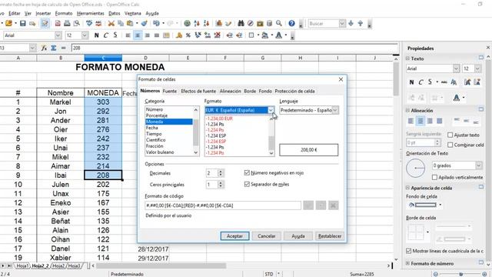Apply currency number format icon
The image size is (492, 277).
[179, 35]
